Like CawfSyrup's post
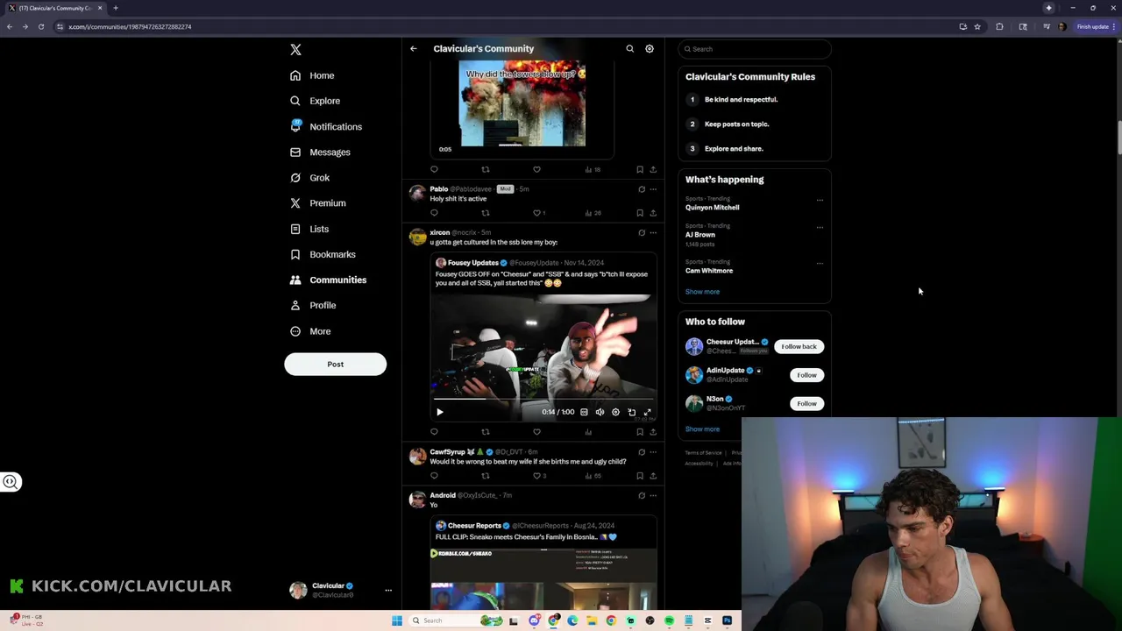This screenshot has height=631, width=1122. coord(536,476)
